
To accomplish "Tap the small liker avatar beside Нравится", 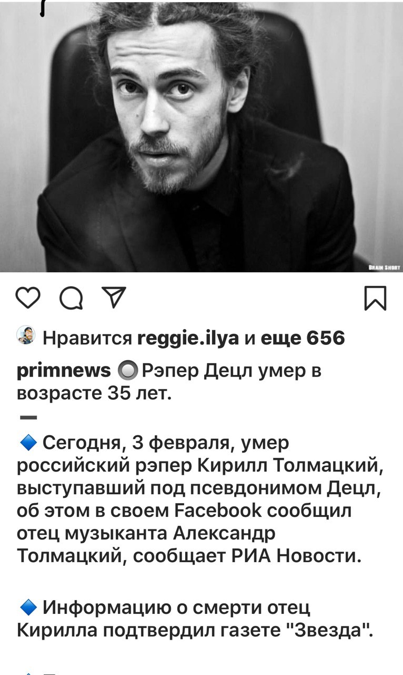I will click(25, 335).
